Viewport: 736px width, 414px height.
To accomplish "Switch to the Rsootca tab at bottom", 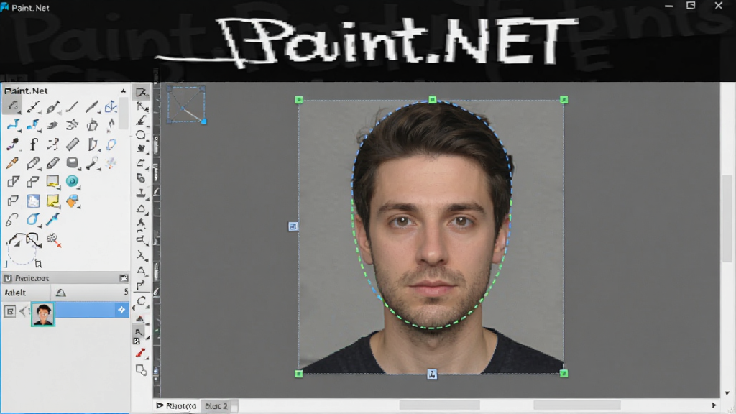I will (176, 405).
